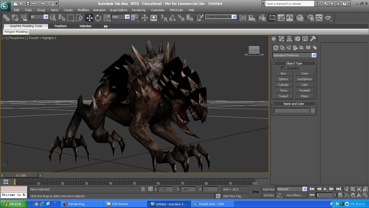The height and width of the screenshot is (208, 369).
Task: Open the MAXScript menu
Action: point(176,10)
